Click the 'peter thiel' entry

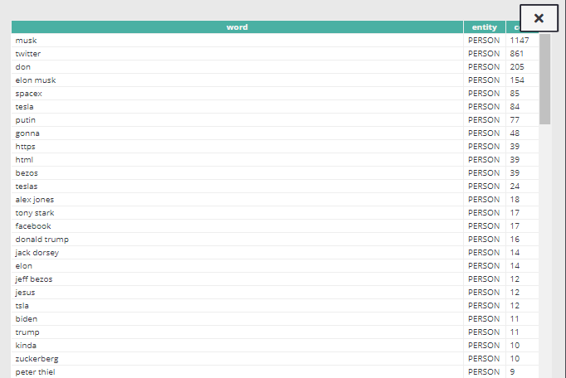pos(36,372)
